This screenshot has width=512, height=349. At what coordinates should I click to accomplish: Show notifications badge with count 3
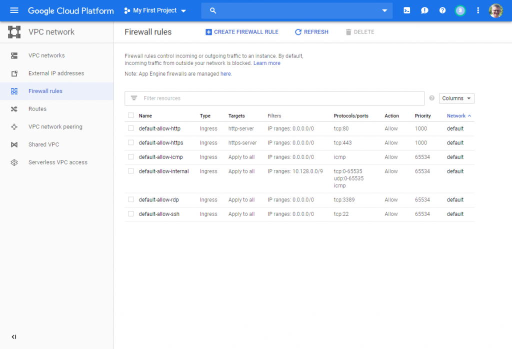[460, 11]
